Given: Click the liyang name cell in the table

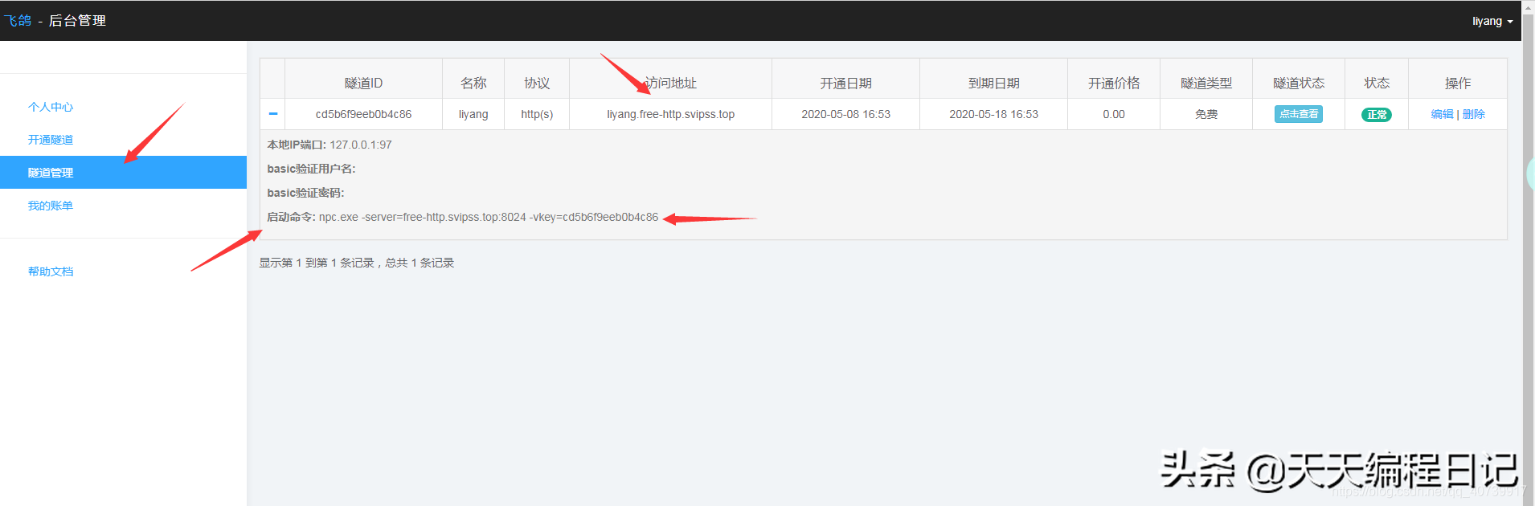Looking at the screenshot, I should (473, 114).
